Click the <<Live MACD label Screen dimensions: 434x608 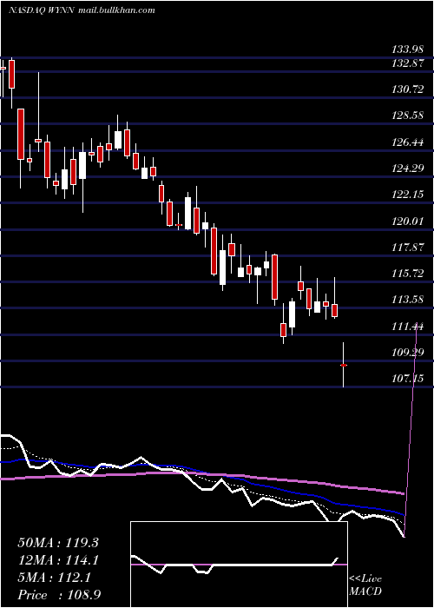coord(365,585)
